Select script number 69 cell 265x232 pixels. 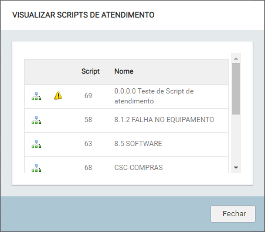[88, 96]
